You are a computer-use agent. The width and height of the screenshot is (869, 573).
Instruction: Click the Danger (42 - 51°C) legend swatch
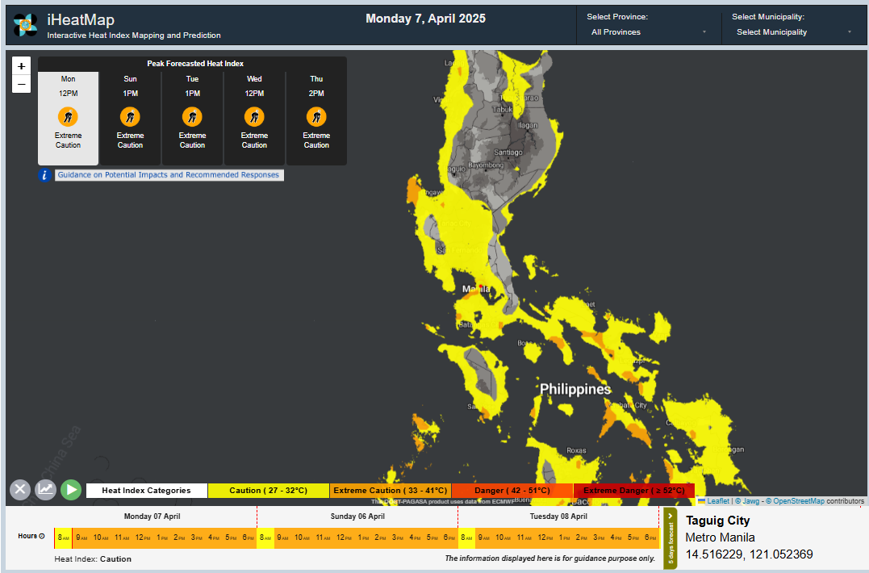point(512,491)
